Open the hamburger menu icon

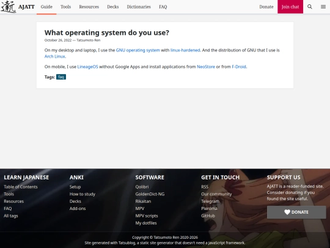tap(323, 7)
